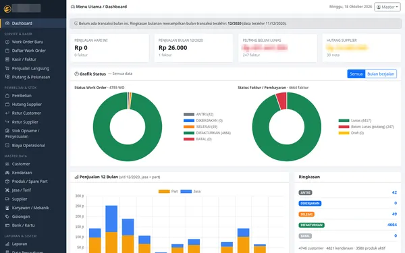Click the Penjualan Langsung cart icon

7,68
